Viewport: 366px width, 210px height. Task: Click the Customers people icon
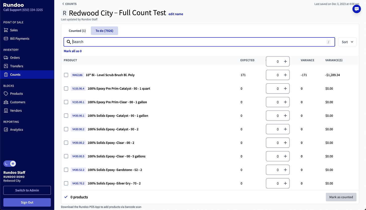pyautogui.click(x=6, y=102)
